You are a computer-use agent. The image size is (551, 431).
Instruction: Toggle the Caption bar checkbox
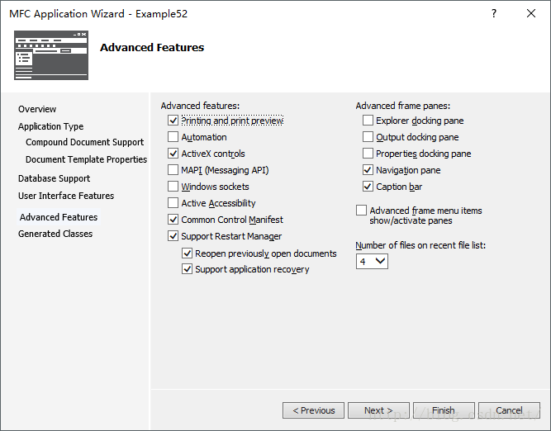(x=368, y=186)
